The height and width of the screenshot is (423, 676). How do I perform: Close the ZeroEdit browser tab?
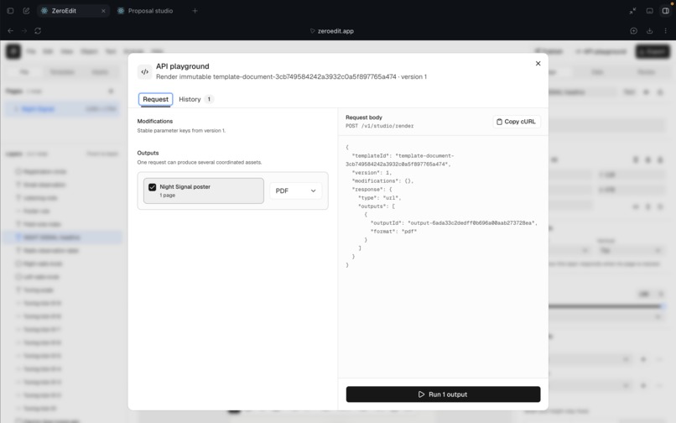pos(103,11)
